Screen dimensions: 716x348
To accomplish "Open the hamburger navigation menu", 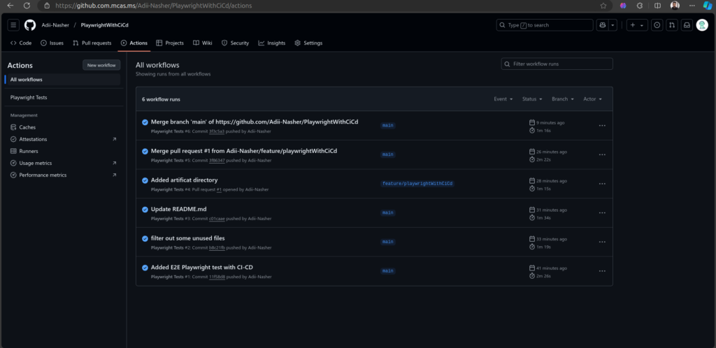I will click(x=13, y=25).
